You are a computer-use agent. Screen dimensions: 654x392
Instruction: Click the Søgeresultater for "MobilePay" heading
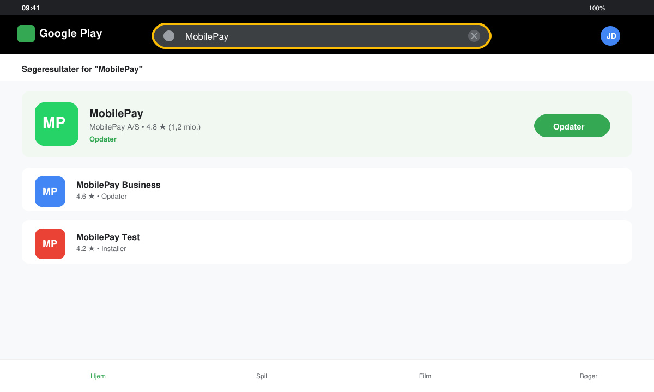(82, 69)
